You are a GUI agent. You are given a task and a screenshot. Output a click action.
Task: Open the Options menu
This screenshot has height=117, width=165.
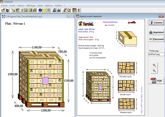(x=49, y=5)
